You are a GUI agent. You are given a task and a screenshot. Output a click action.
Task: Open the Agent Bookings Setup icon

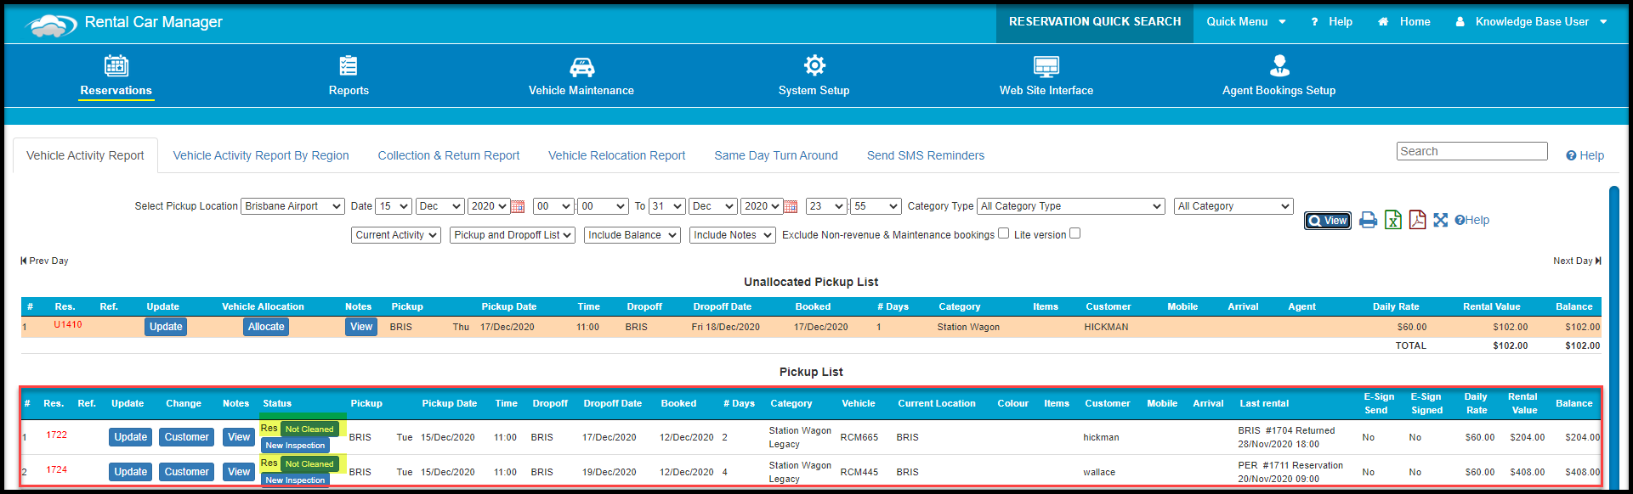1279,65
